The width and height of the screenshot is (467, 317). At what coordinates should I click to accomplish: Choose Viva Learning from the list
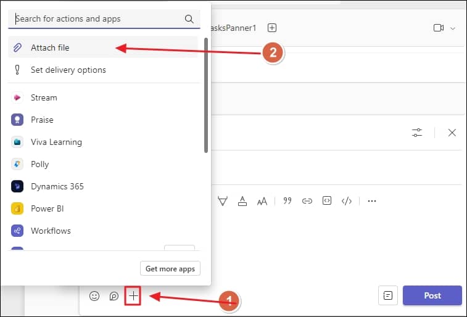coord(103,142)
